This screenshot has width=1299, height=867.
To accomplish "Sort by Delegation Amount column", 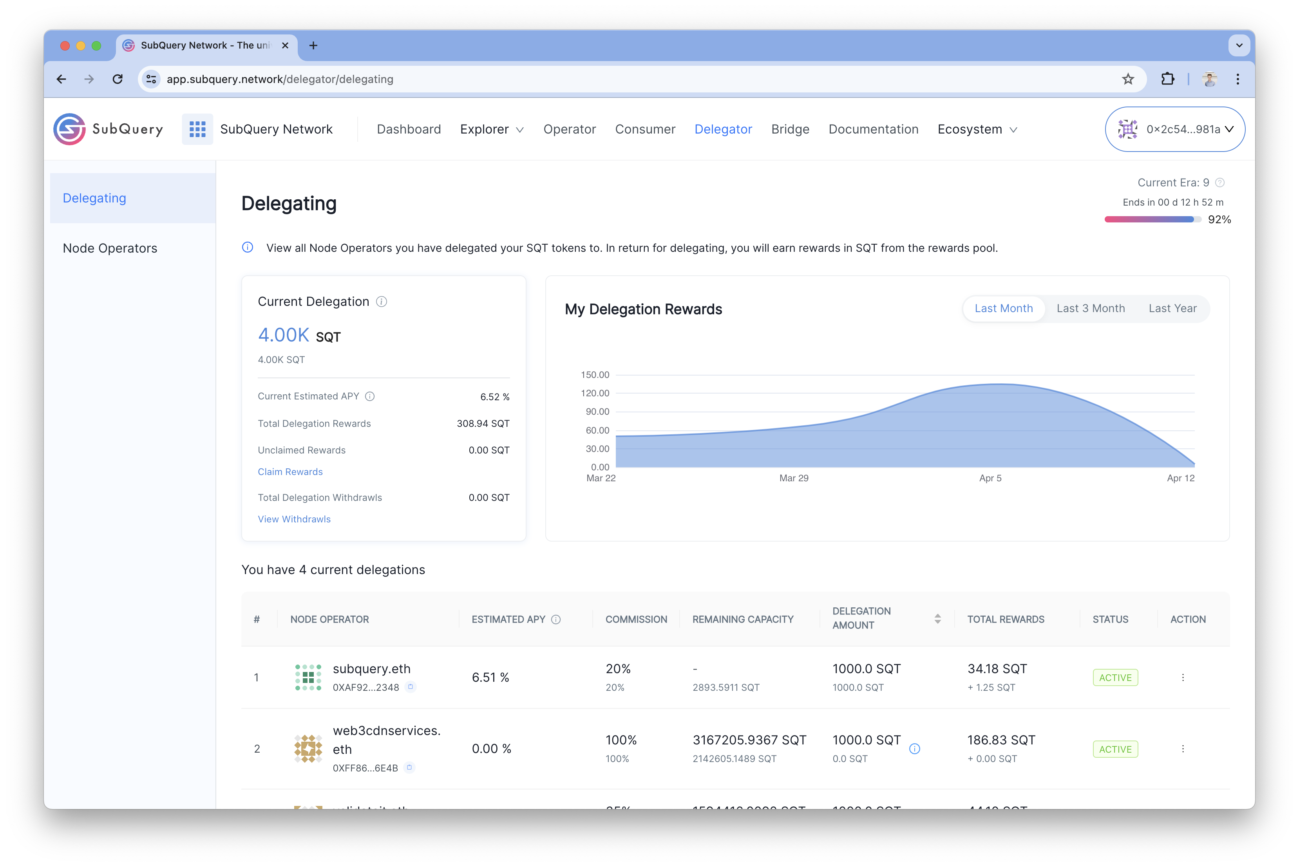I will pyautogui.click(x=938, y=619).
